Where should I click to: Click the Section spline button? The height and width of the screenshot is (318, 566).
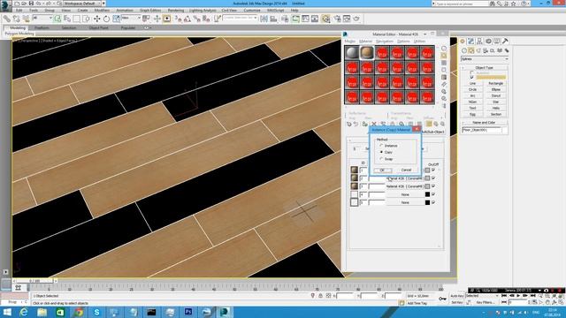coord(496,114)
